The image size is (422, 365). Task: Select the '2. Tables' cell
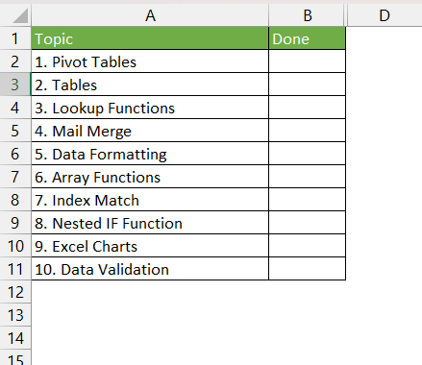coord(150,85)
